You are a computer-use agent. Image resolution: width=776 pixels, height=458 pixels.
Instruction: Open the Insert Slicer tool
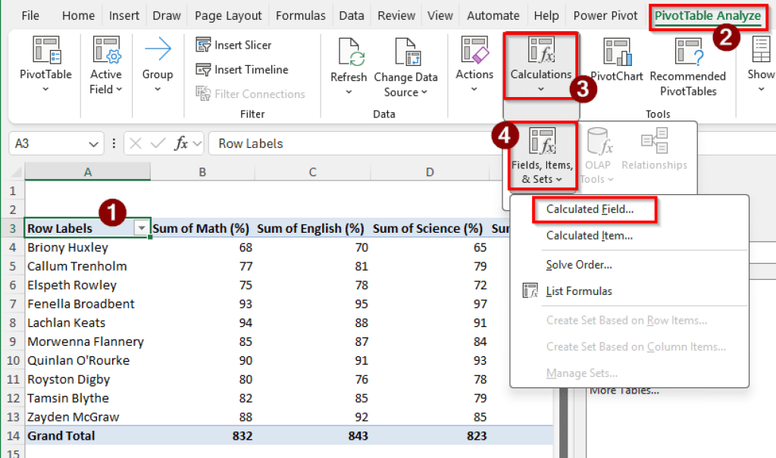(234, 45)
